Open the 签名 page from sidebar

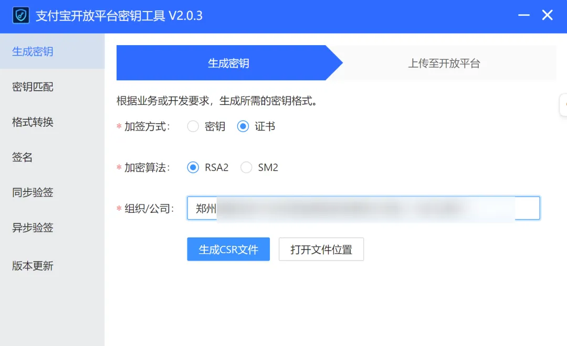pos(23,157)
